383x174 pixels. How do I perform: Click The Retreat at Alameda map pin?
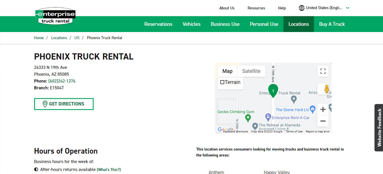point(255,126)
